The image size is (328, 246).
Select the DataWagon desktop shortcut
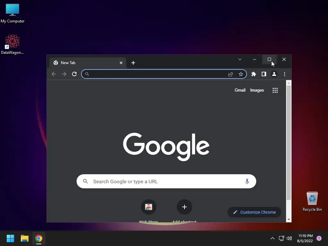12,45
